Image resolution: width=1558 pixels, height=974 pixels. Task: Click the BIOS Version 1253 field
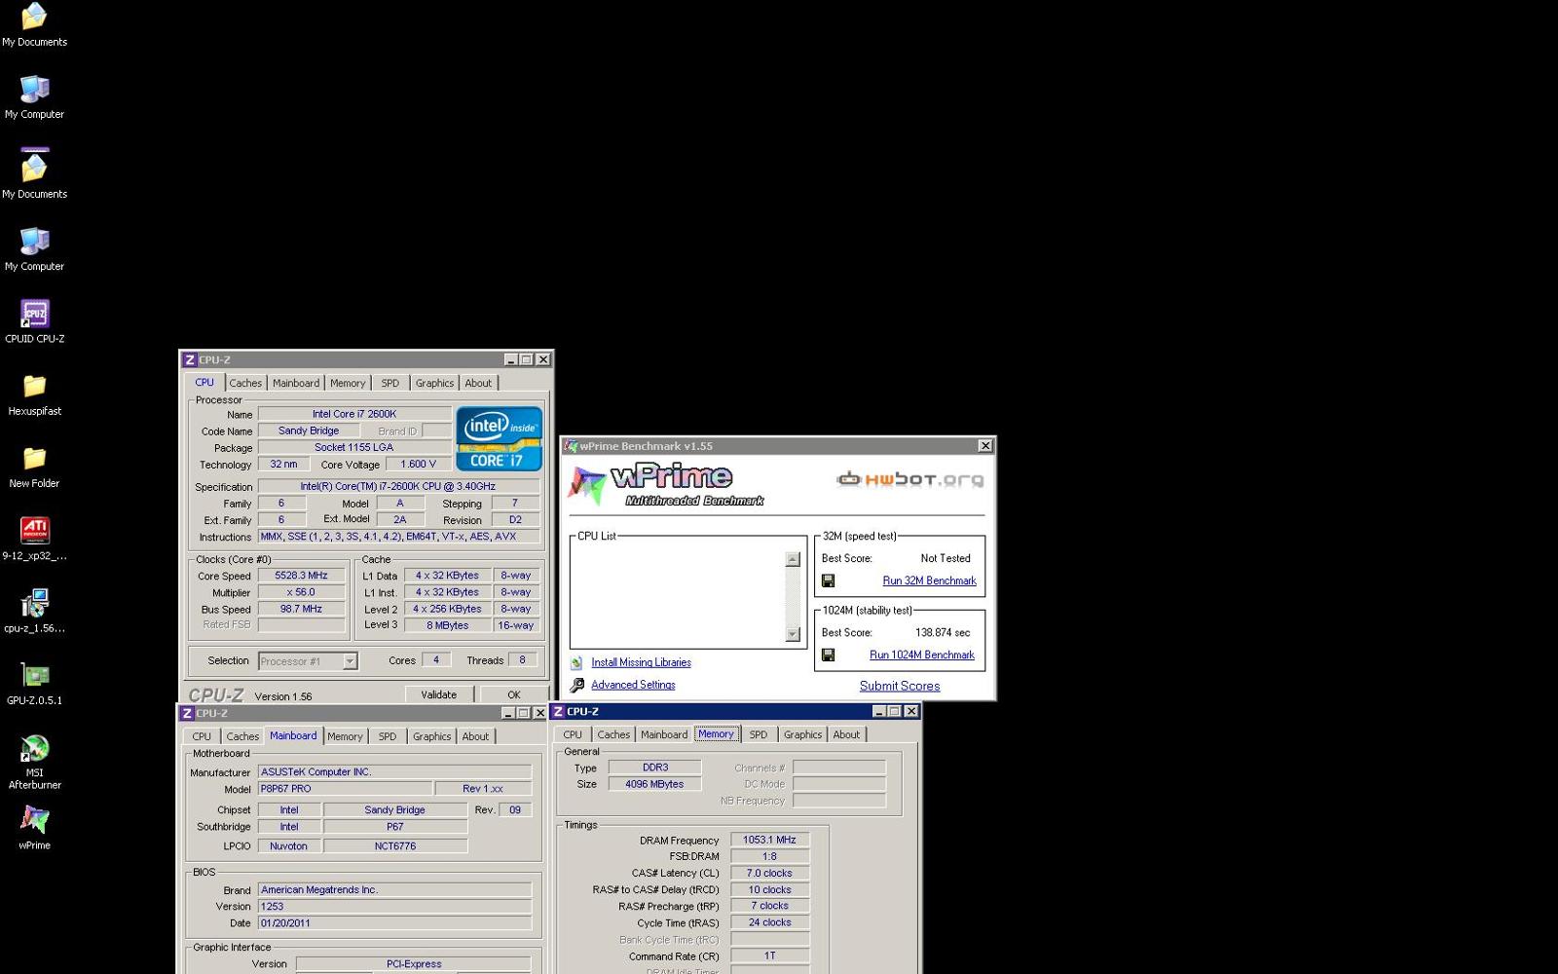(x=394, y=906)
